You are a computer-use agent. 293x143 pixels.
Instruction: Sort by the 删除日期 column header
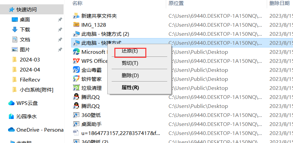(280, 3)
